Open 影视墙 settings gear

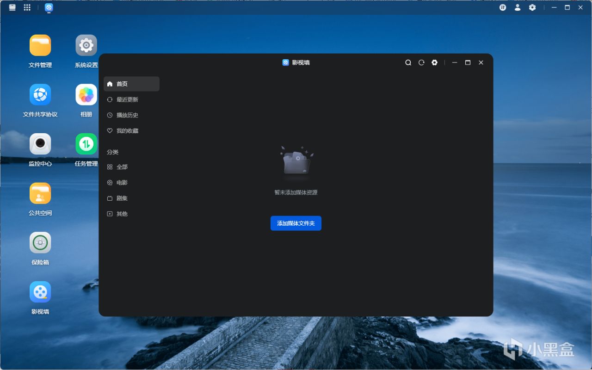coord(434,62)
